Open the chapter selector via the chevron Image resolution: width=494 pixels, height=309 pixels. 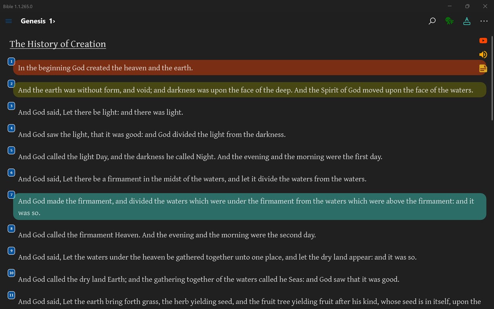(x=54, y=20)
